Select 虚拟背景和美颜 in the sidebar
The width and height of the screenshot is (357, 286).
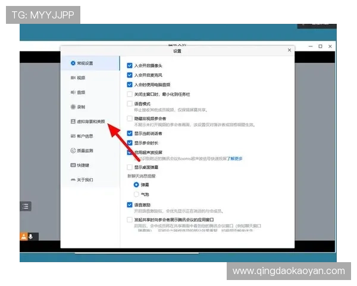(x=90, y=122)
